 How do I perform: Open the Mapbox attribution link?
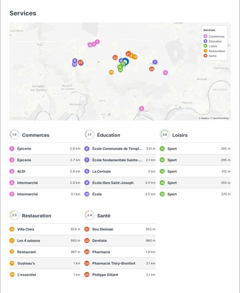click(x=205, y=118)
